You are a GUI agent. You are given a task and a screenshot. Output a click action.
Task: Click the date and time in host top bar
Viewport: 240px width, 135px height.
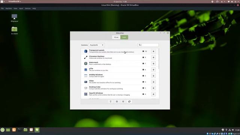tap(120, 1)
